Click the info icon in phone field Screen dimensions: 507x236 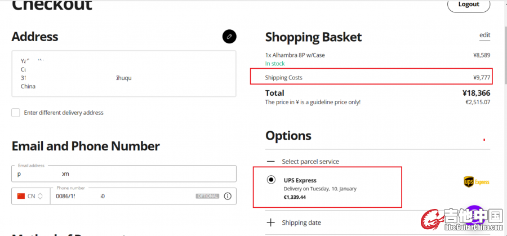228,196
